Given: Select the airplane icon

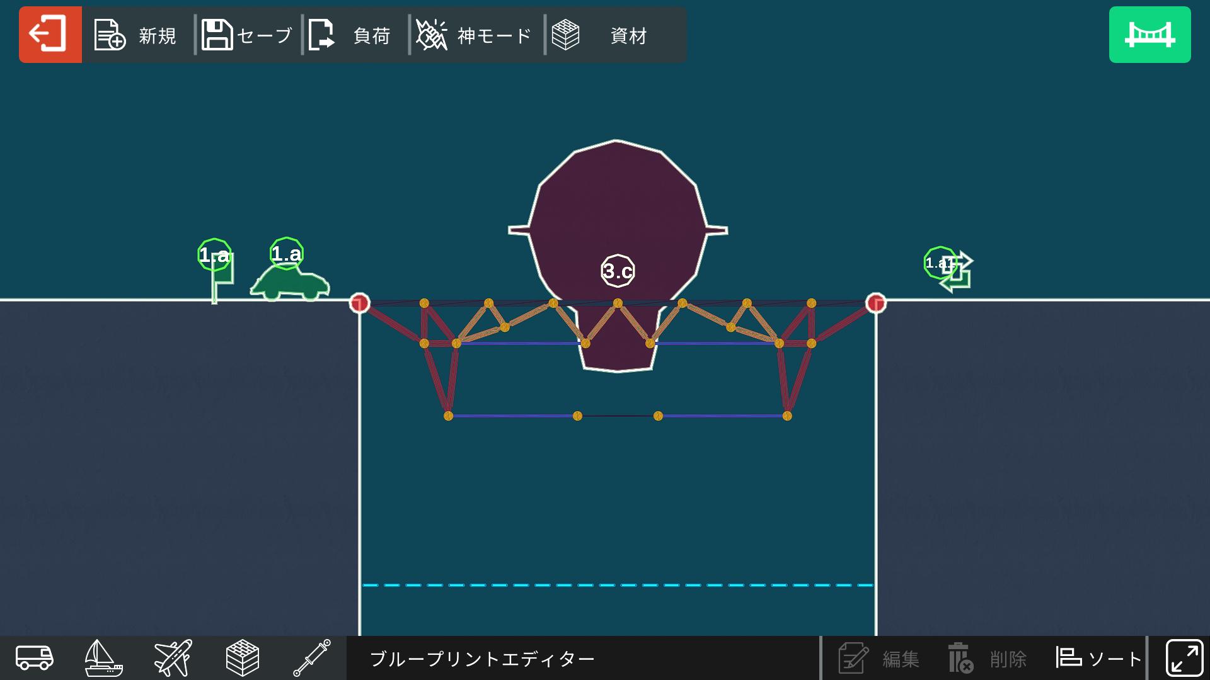Looking at the screenshot, I should tap(173, 658).
